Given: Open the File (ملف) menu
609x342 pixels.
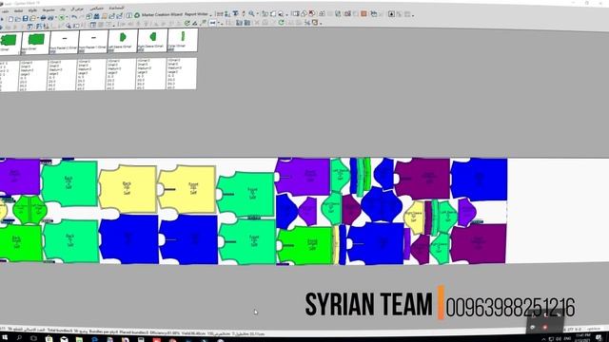Looking at the screenshot, I should (x=6, y=11).
